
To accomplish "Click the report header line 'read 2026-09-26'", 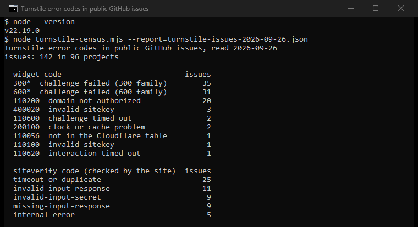I will (140, 48).
